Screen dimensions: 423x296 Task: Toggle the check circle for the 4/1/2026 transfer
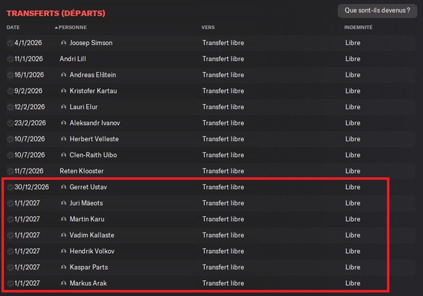coord(10,43)
